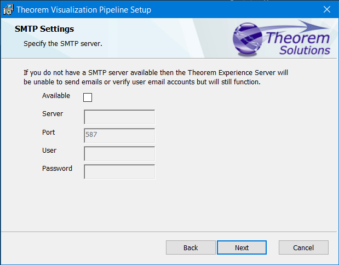The image size is (339, 265).
Task: Go back with the Back button
Action: 191,247
